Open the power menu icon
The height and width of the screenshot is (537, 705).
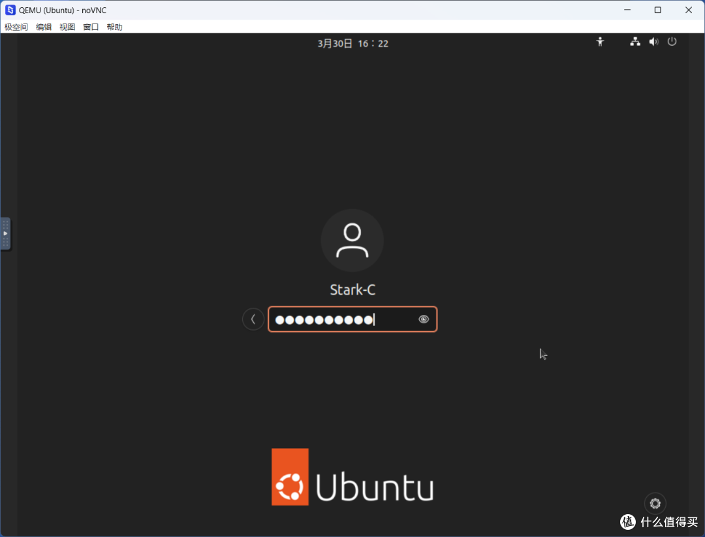pyautogui.click(x=672, y=42)
